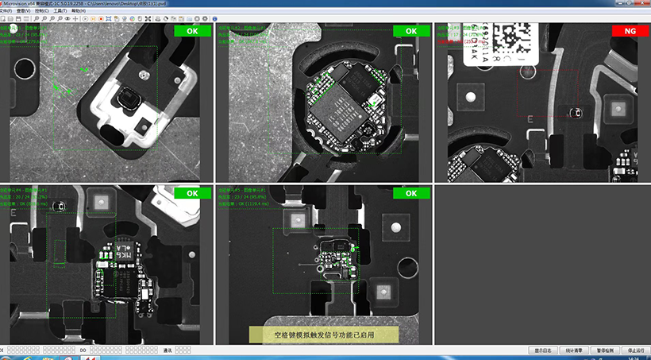The image size is (651, 360).
Task: Click the new file icon in toolbar
Action: [x=4, y=18]
